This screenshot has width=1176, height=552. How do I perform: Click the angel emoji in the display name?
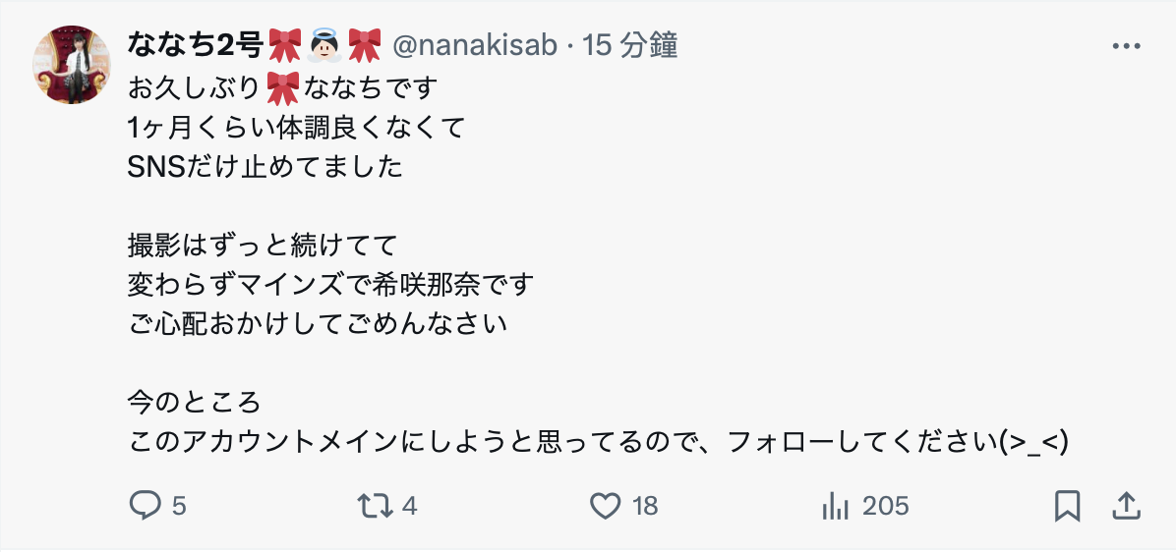pos(324,45)
